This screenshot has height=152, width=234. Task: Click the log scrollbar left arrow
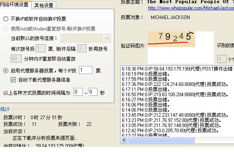(124, 140)
